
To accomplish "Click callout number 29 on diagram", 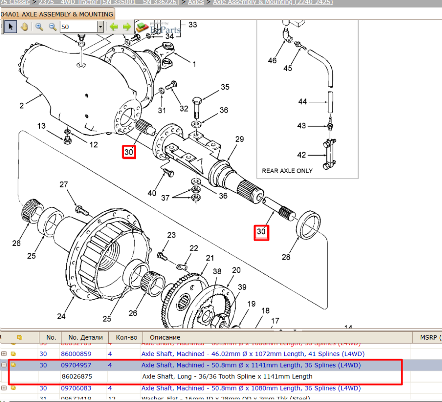I will [x=240, y=139].
